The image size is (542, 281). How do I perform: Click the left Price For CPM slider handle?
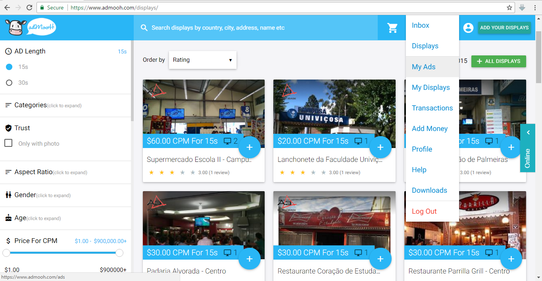(x=6, y=253)
